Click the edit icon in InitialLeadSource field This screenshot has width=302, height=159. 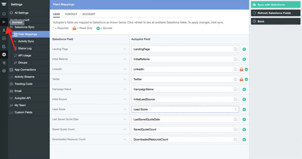(x=236, y=99)
